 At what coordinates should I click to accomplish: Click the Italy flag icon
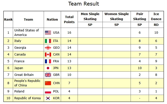[x=48, y=41]
